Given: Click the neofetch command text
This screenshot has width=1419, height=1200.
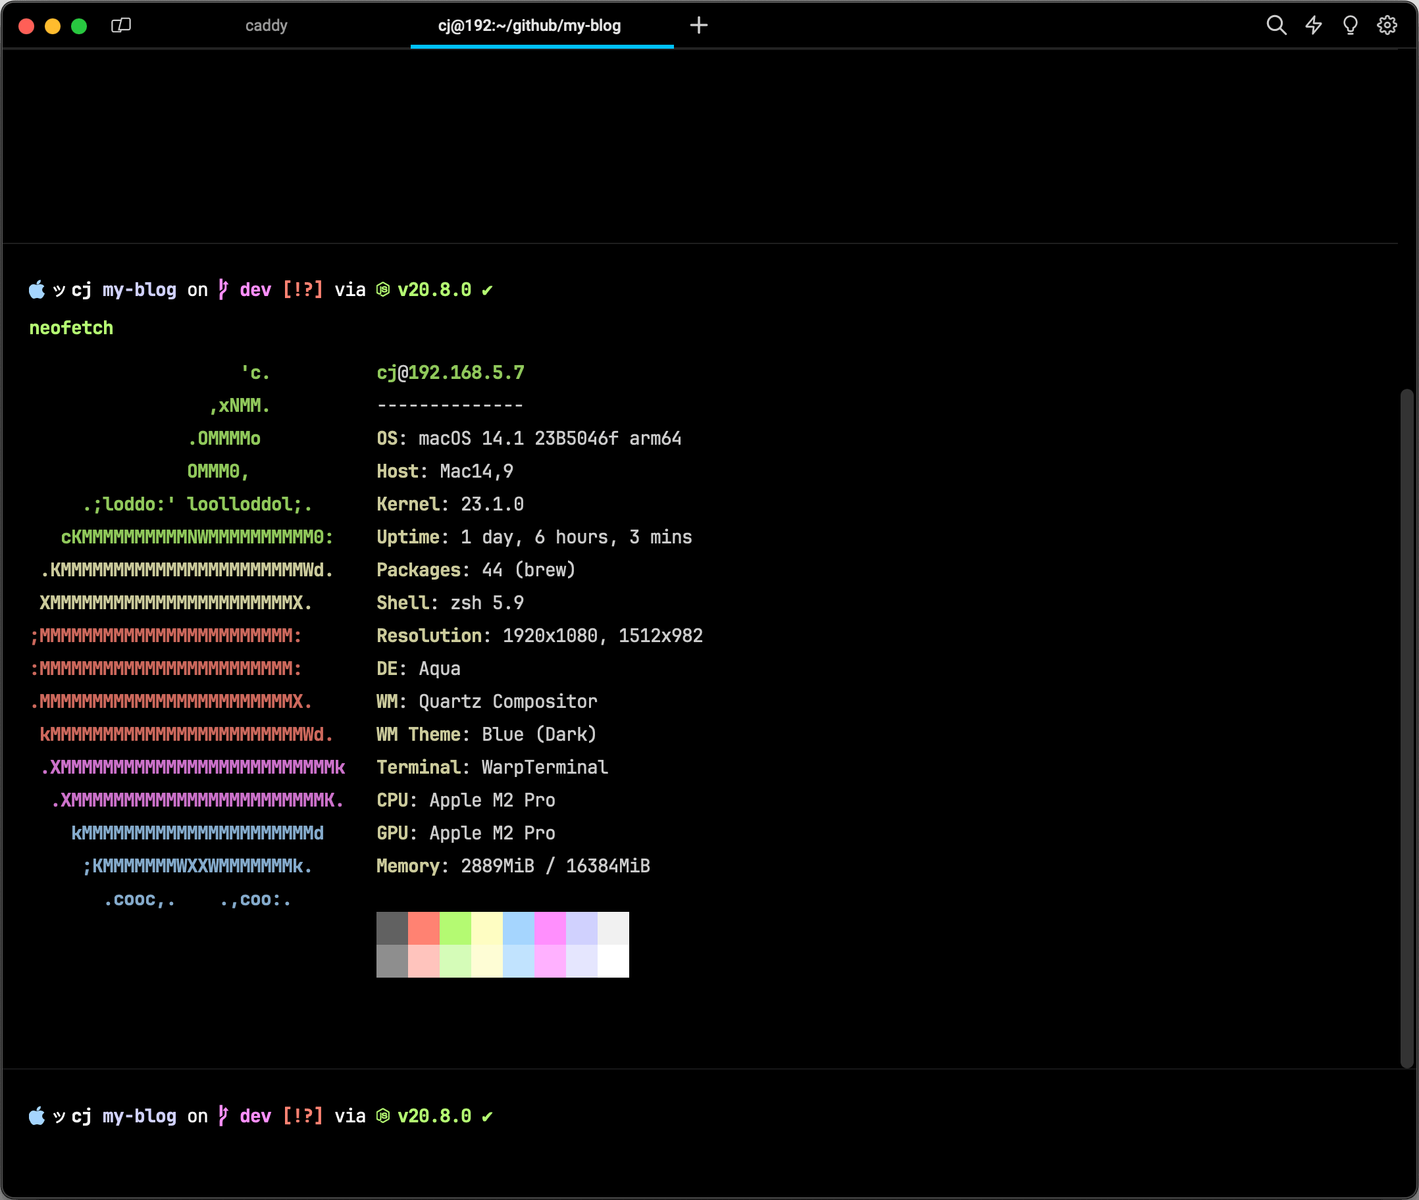Looking at the screenshot, I should point(71,328).
